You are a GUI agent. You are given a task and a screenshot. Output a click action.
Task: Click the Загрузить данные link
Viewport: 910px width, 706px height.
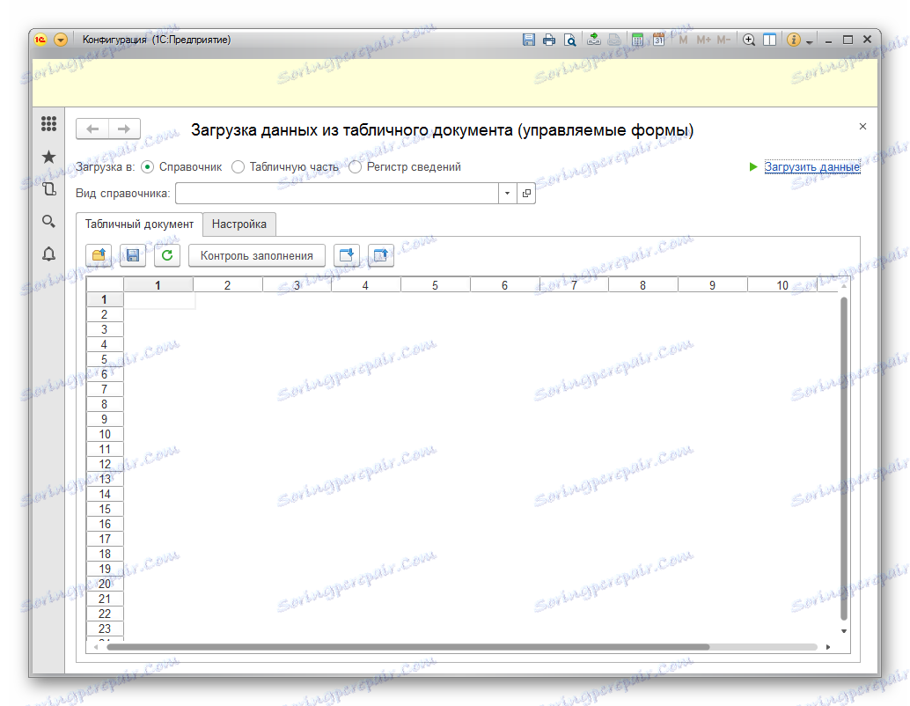click(812, 167)
